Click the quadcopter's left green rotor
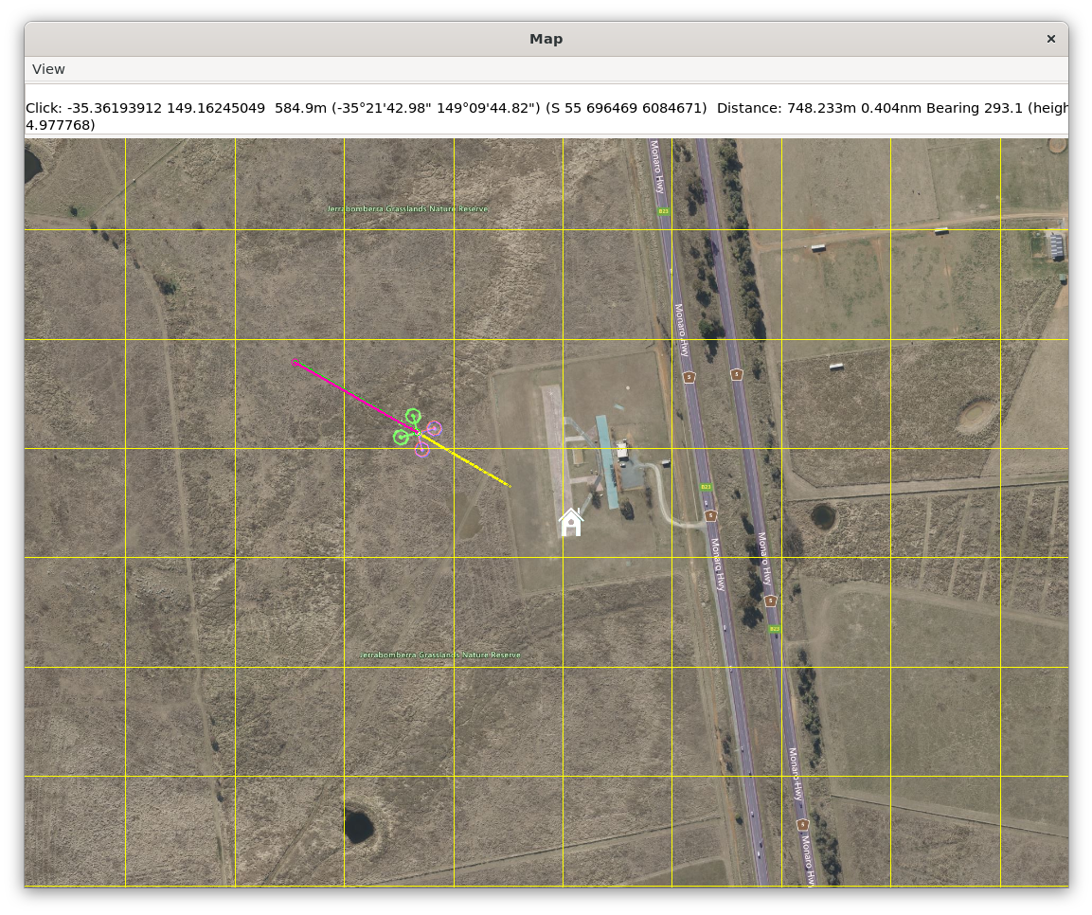Image resolution: width=1092 pixels, height=915 pixels. coord(401,437)
